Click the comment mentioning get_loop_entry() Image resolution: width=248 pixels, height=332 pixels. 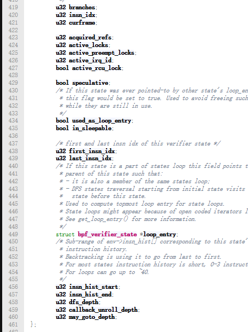click(x=130, y=219)
